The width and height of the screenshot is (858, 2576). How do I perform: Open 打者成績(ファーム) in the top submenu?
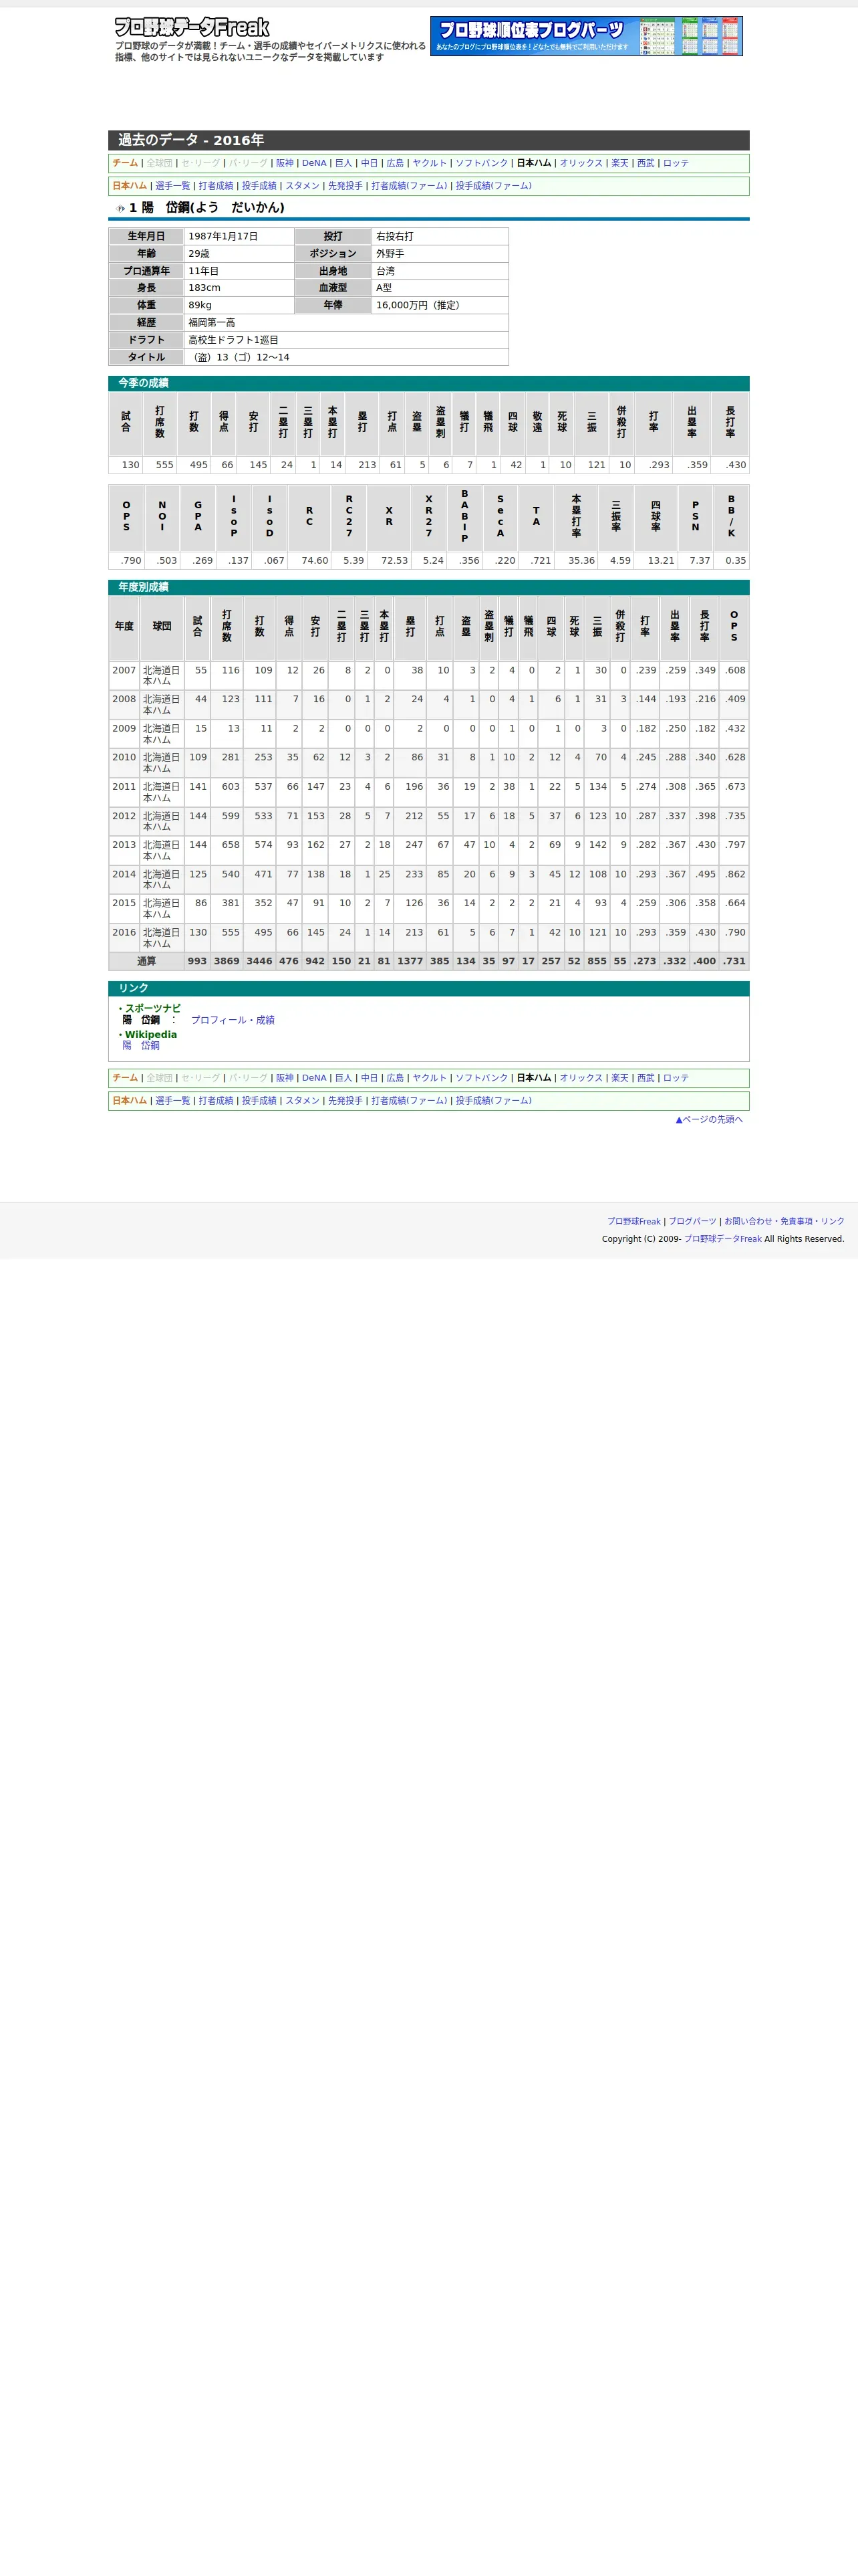[x=410, y=186]
